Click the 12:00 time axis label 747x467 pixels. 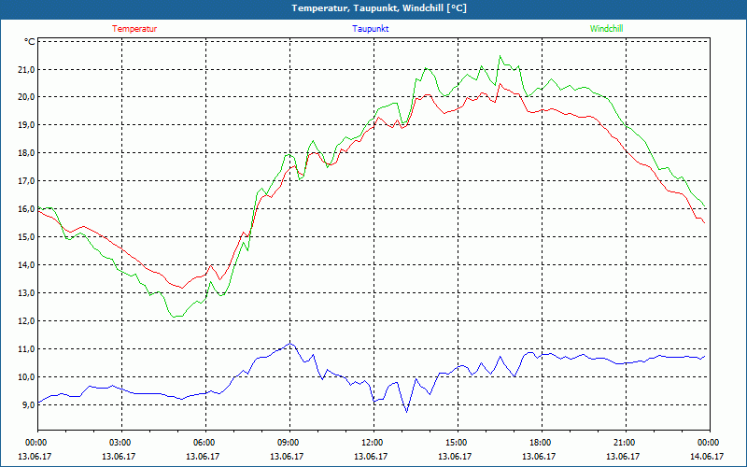373,443
